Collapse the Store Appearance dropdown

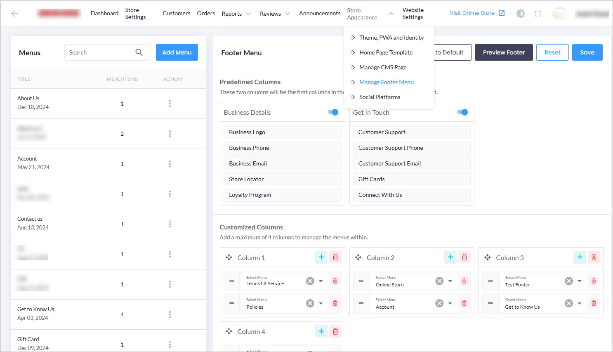click(x=391, y=14)
